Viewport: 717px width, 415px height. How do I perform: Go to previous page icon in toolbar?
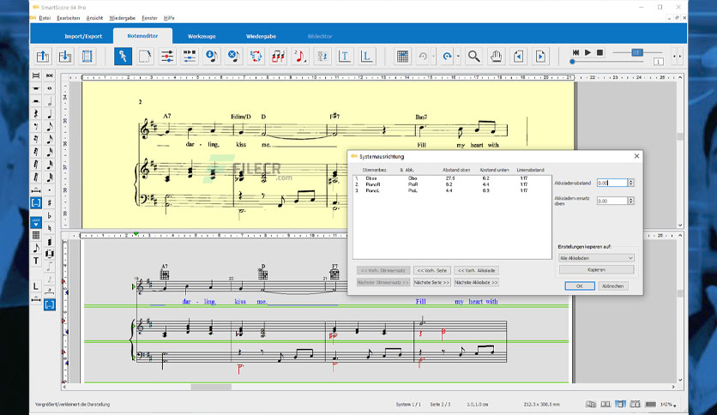pos(518,57)
